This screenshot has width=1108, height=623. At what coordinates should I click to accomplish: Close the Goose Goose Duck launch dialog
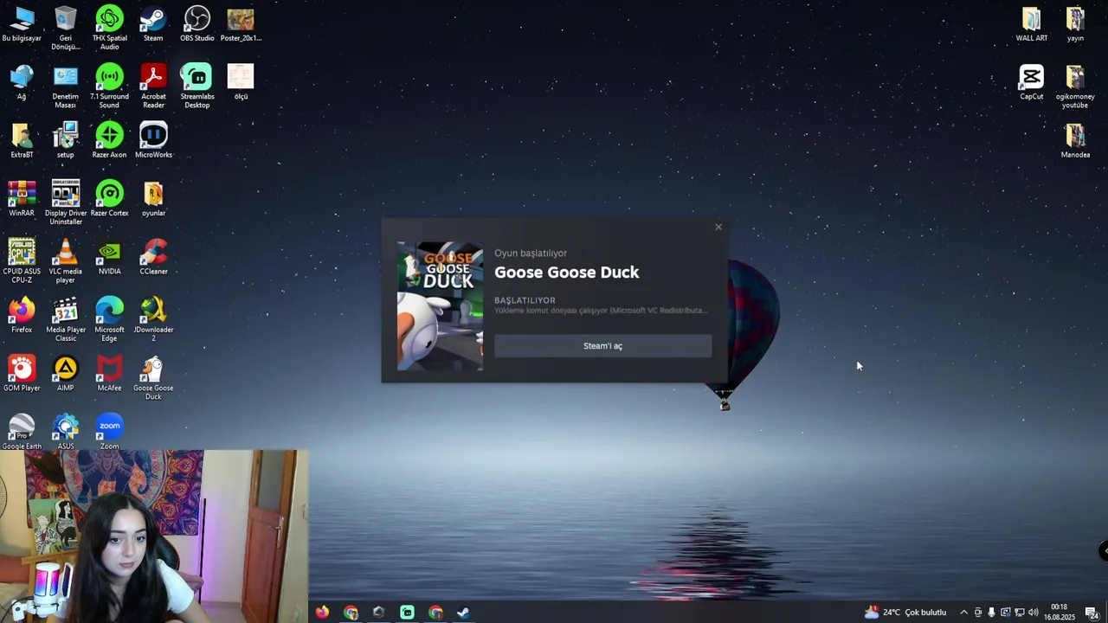[x=718, y=228]
